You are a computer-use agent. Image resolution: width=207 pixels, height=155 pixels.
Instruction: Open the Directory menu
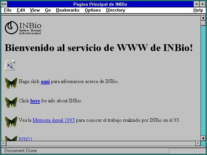pyautogui.click(x=116, y=10)
